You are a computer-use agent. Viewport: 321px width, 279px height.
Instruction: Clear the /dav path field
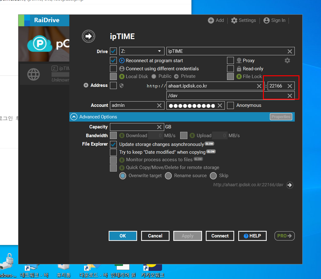pyautogui.click(x=290, y=96)
